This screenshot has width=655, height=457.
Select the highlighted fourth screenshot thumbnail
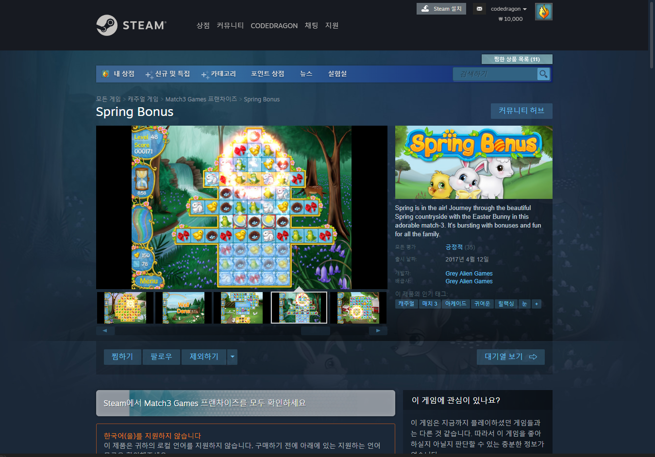click(299, 308)
